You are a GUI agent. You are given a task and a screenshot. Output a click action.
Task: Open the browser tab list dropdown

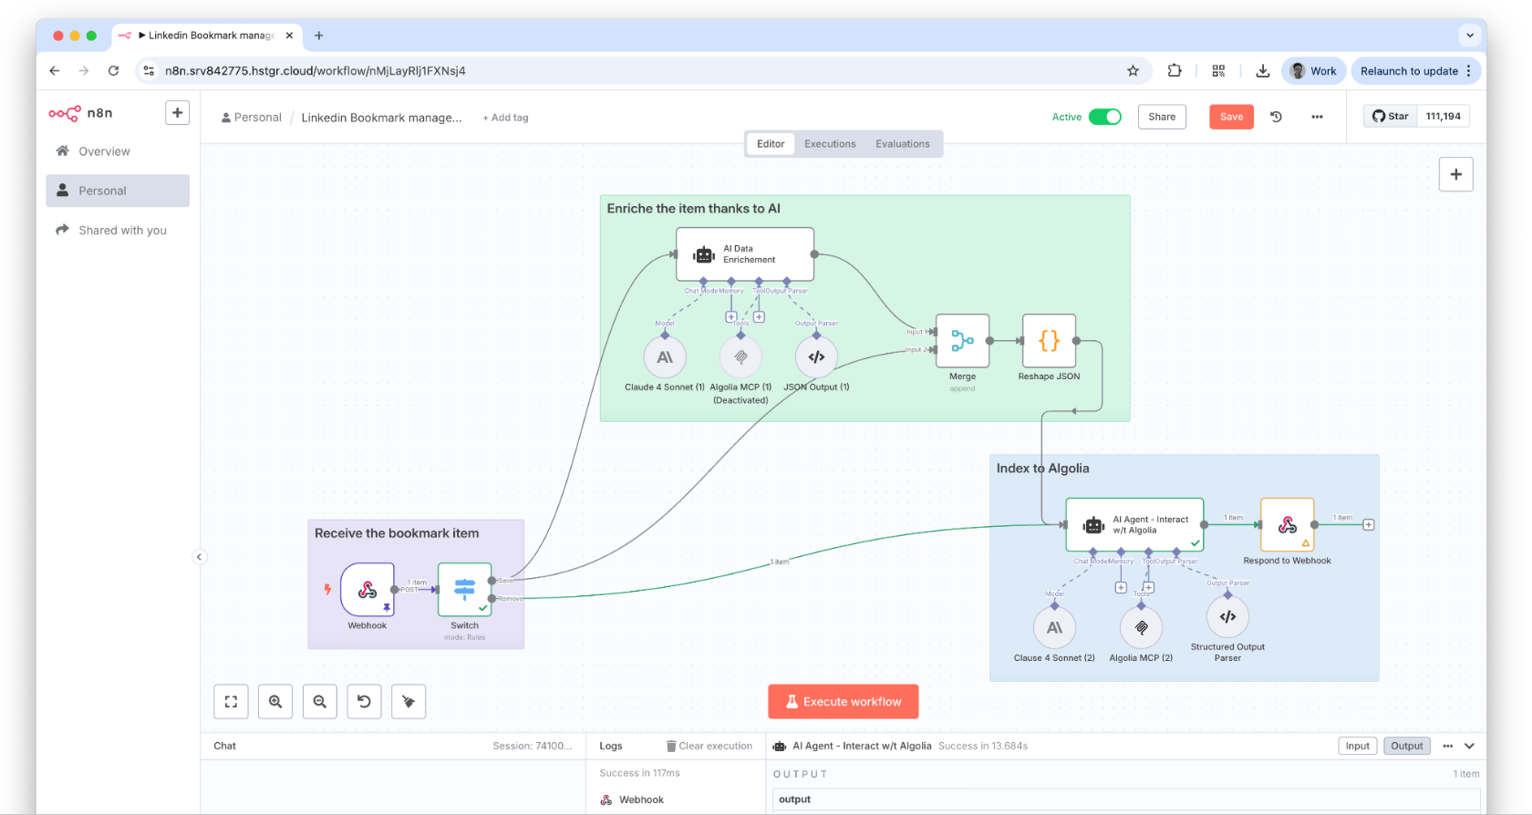point(1470,36)
